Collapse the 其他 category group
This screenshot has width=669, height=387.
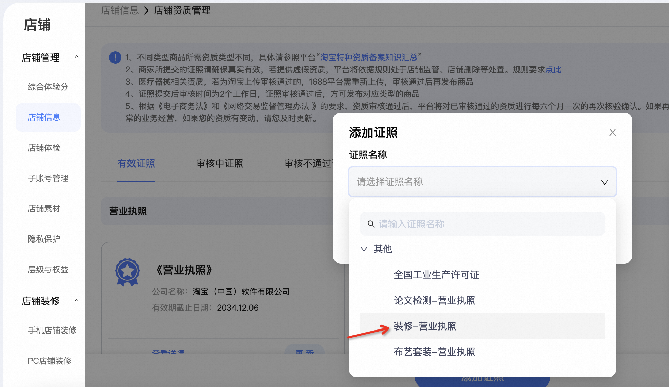(364, 249)
